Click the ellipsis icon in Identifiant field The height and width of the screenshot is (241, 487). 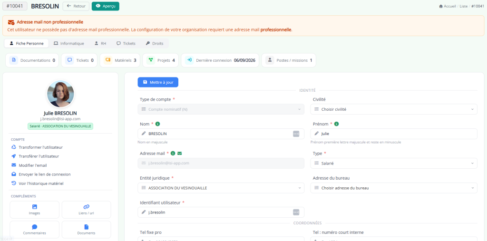click(x=296, y=212)
